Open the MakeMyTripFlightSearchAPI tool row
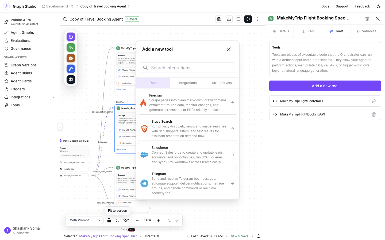The height and width of the screenshot is (240, 385). (325, 101)
